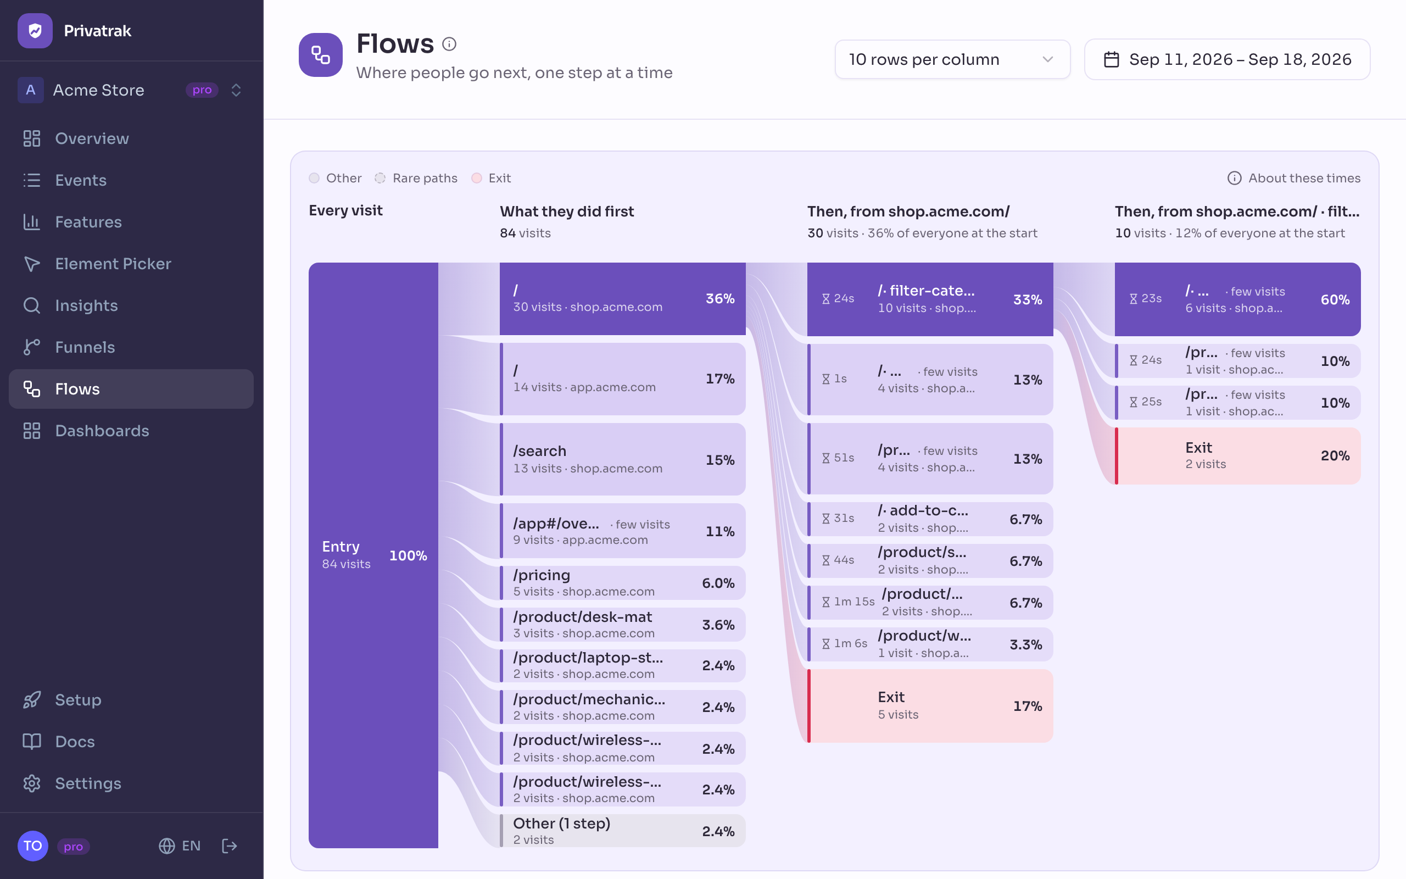Go to the Overview page
The height and width of the screenshot is (879, 1406).
point(131,138)
